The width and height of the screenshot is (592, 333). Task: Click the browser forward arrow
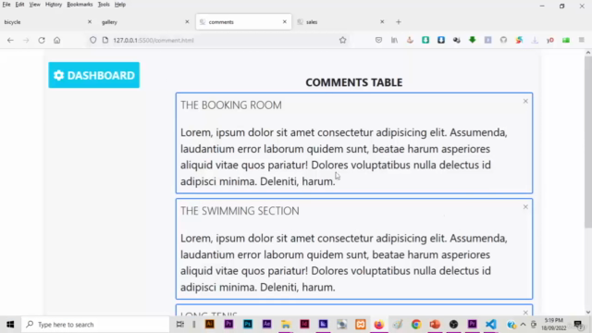[x=26, y=40]
